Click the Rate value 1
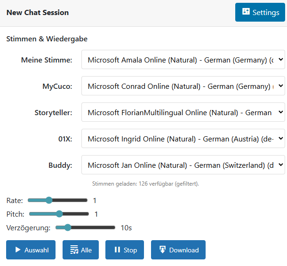 pyautogui.click(x=95, y=201)
